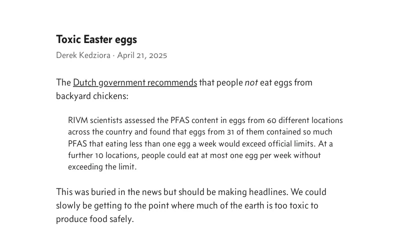Click the phrase "backyard chickens:"

click(92, 96)
